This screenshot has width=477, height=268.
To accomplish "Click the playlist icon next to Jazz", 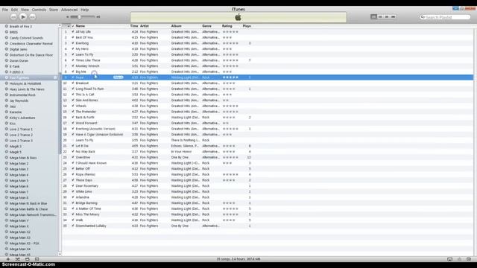I will pyautogui.click(x=7, y=106).
